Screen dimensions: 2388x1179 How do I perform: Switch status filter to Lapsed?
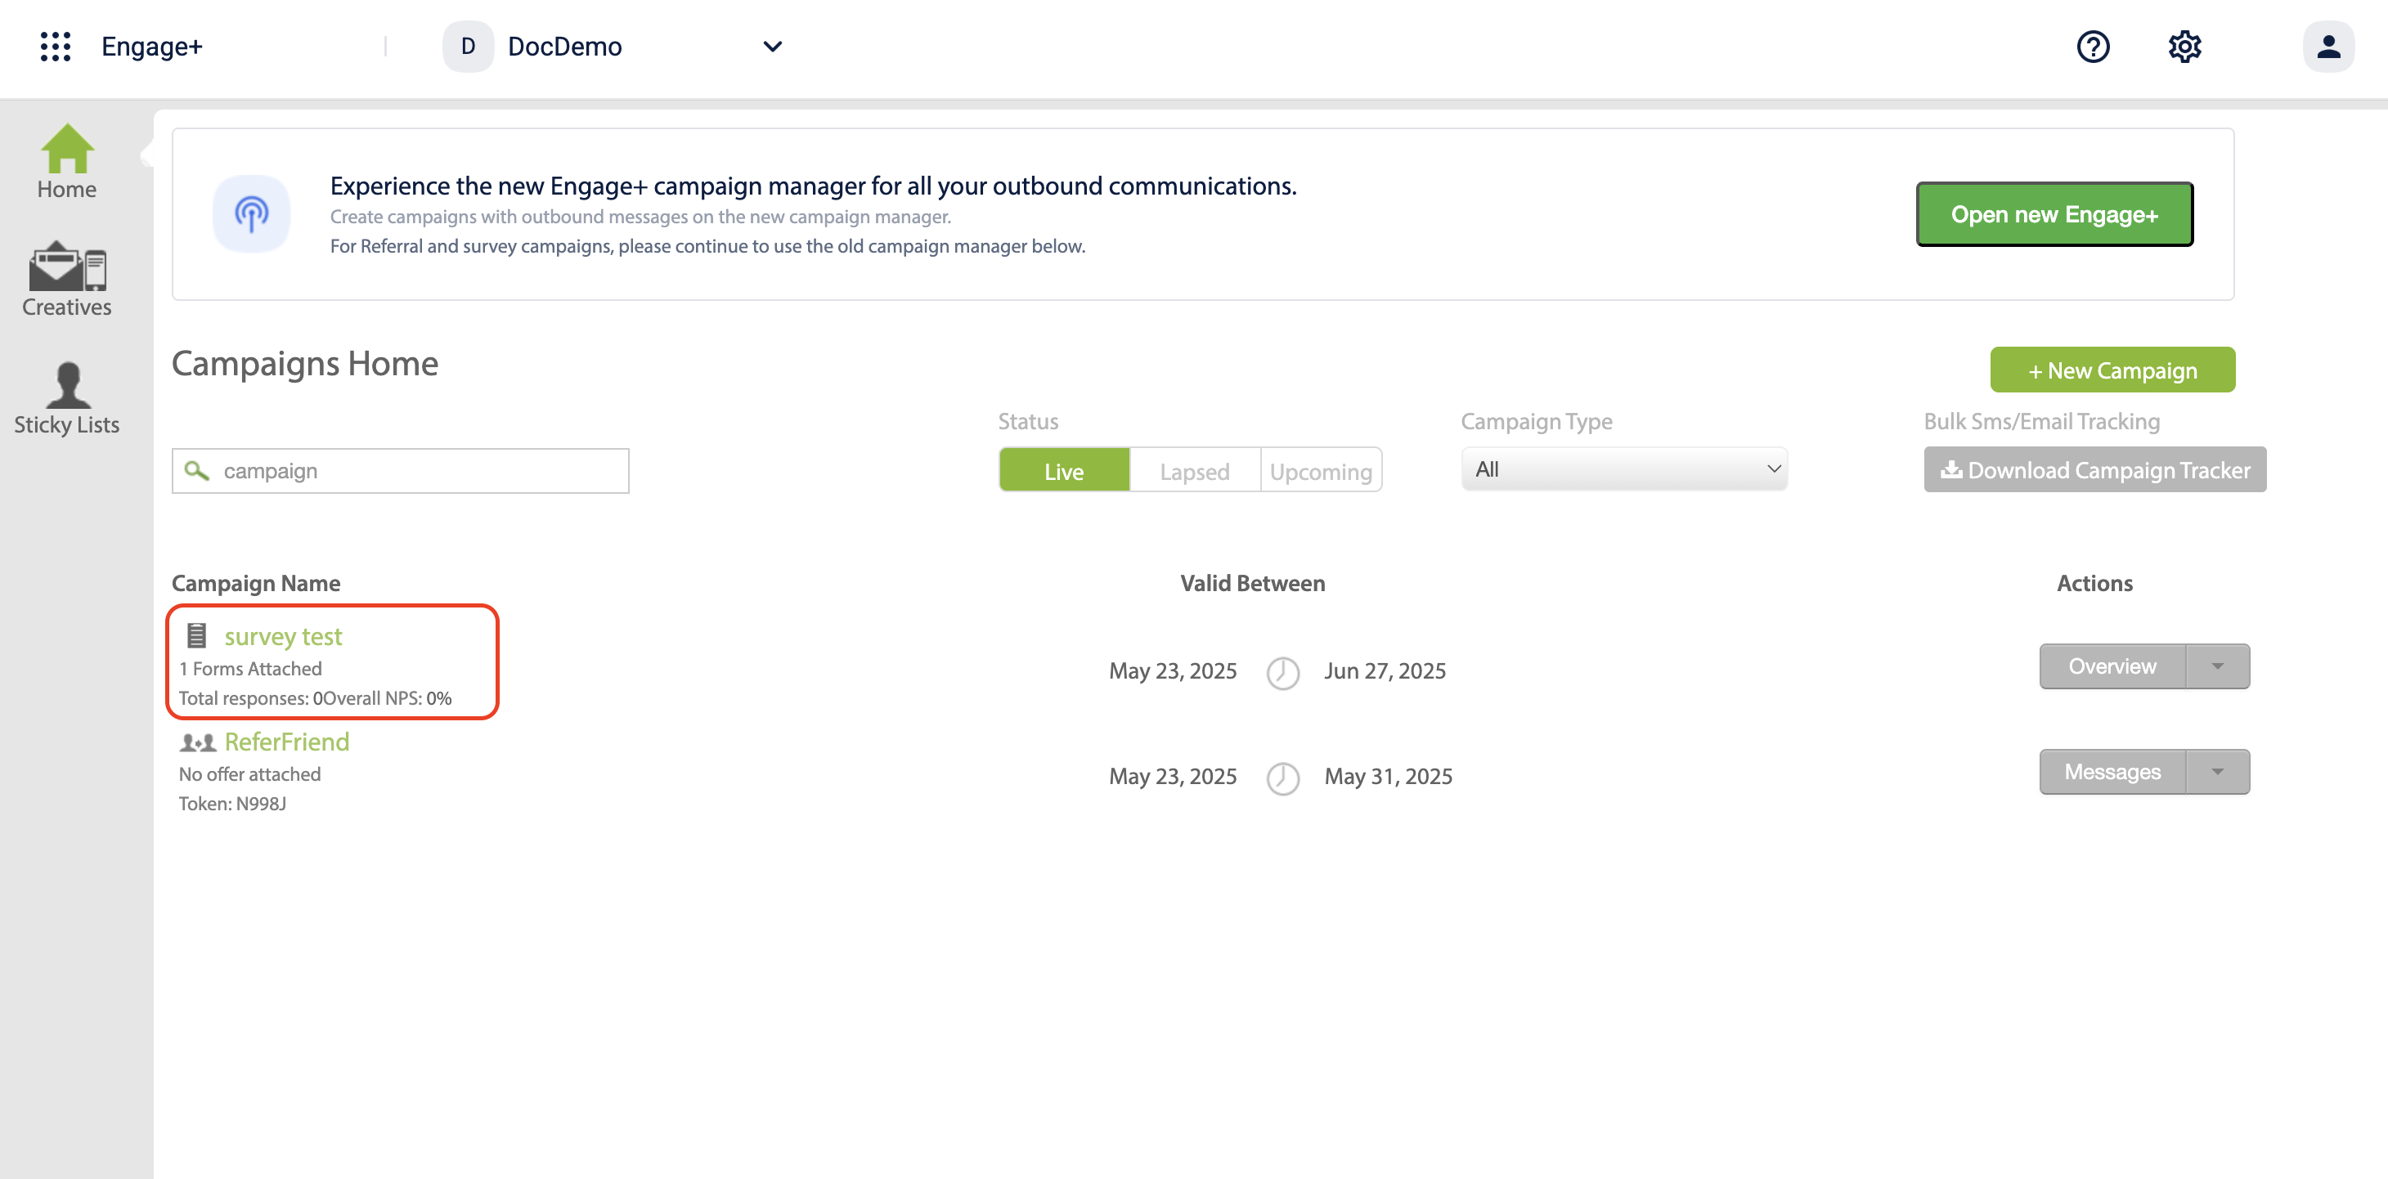click(1194, 471)
